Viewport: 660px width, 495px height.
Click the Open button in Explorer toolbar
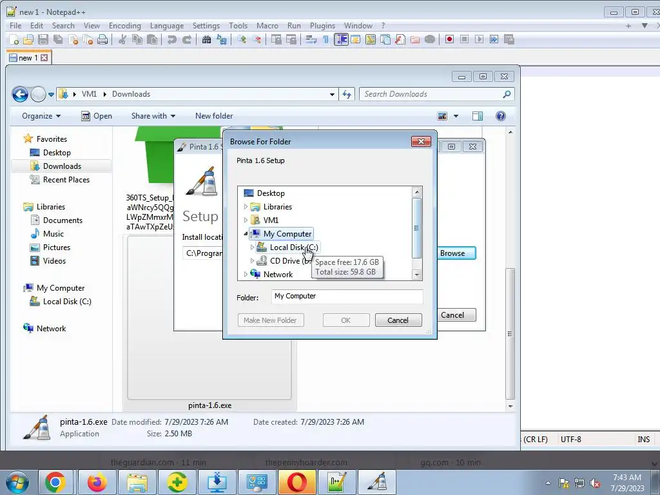(x=97, y=116)
